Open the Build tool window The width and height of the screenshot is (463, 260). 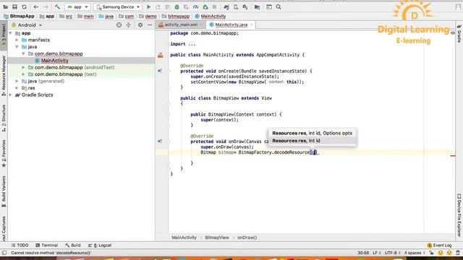(x=73, y=246)
